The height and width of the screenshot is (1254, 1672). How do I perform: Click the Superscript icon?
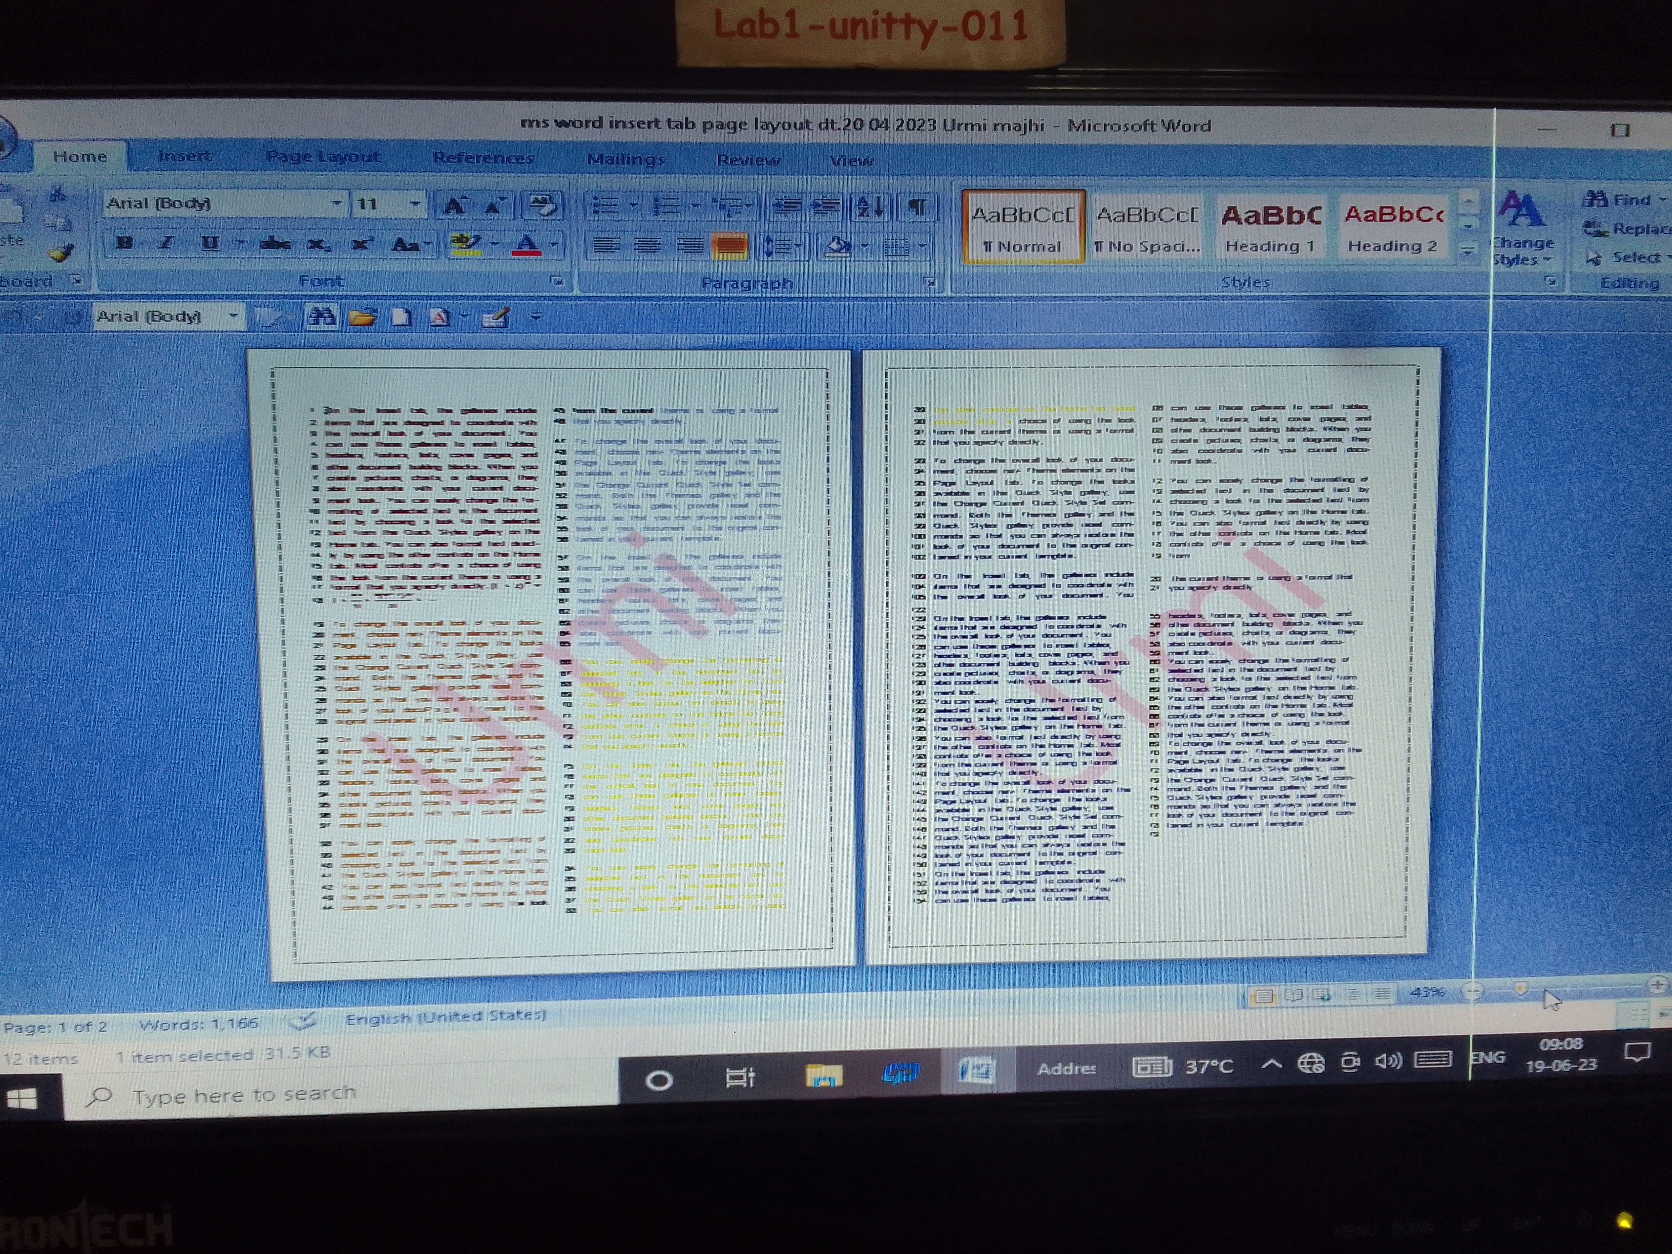(x=362, y=244)
